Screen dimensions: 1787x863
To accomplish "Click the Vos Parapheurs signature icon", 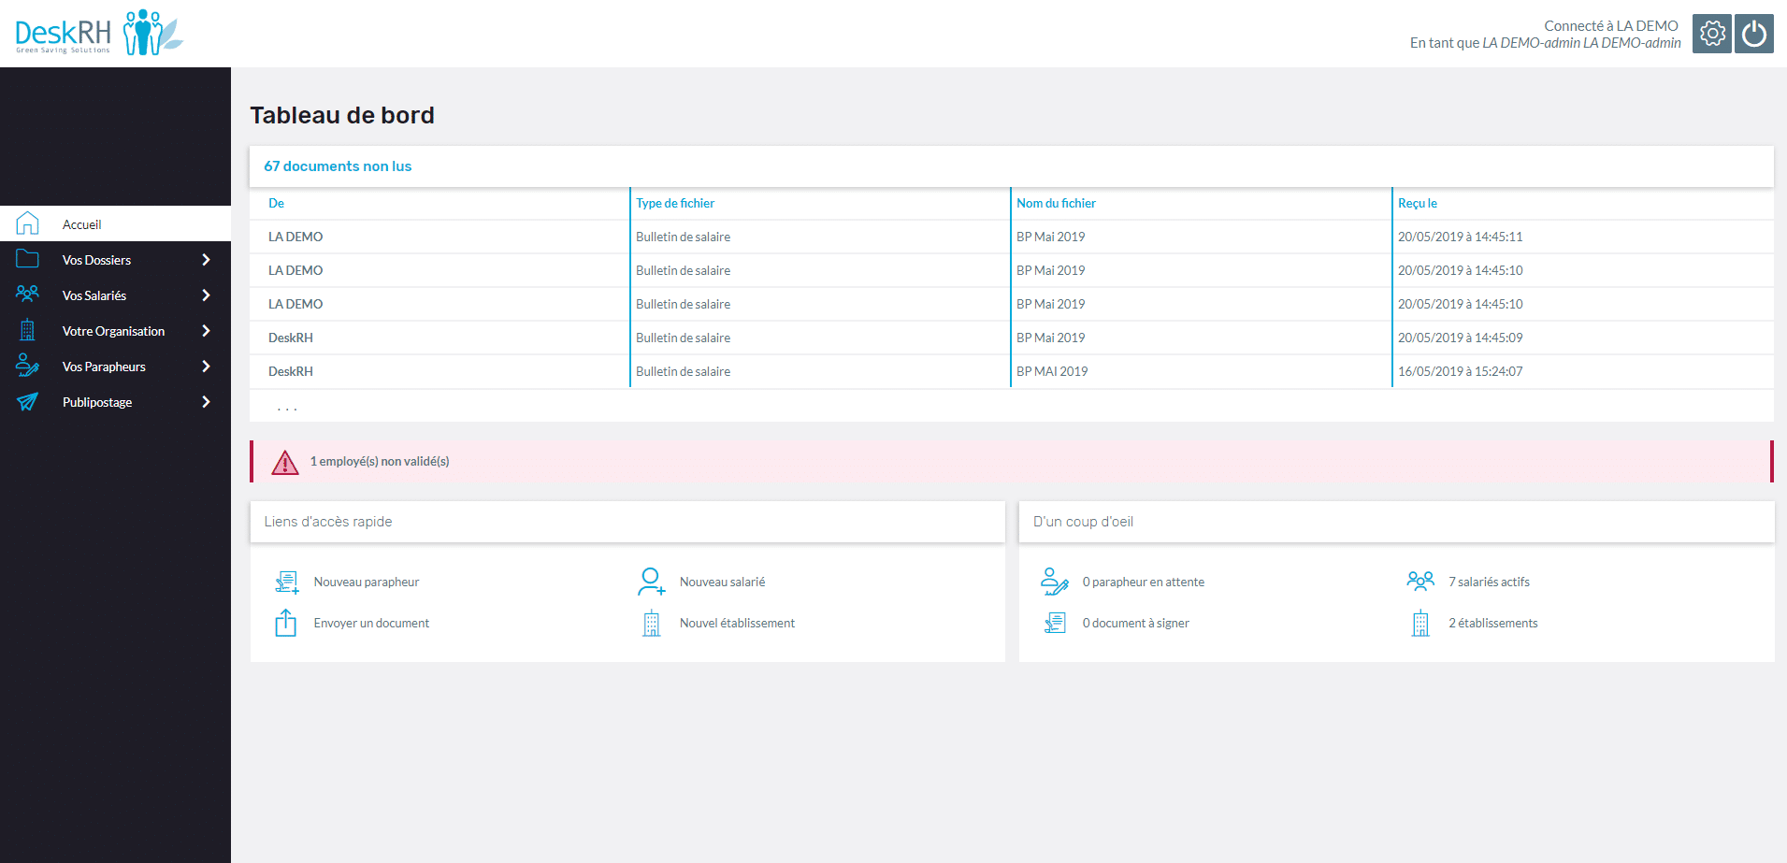I will pos(28,366).
